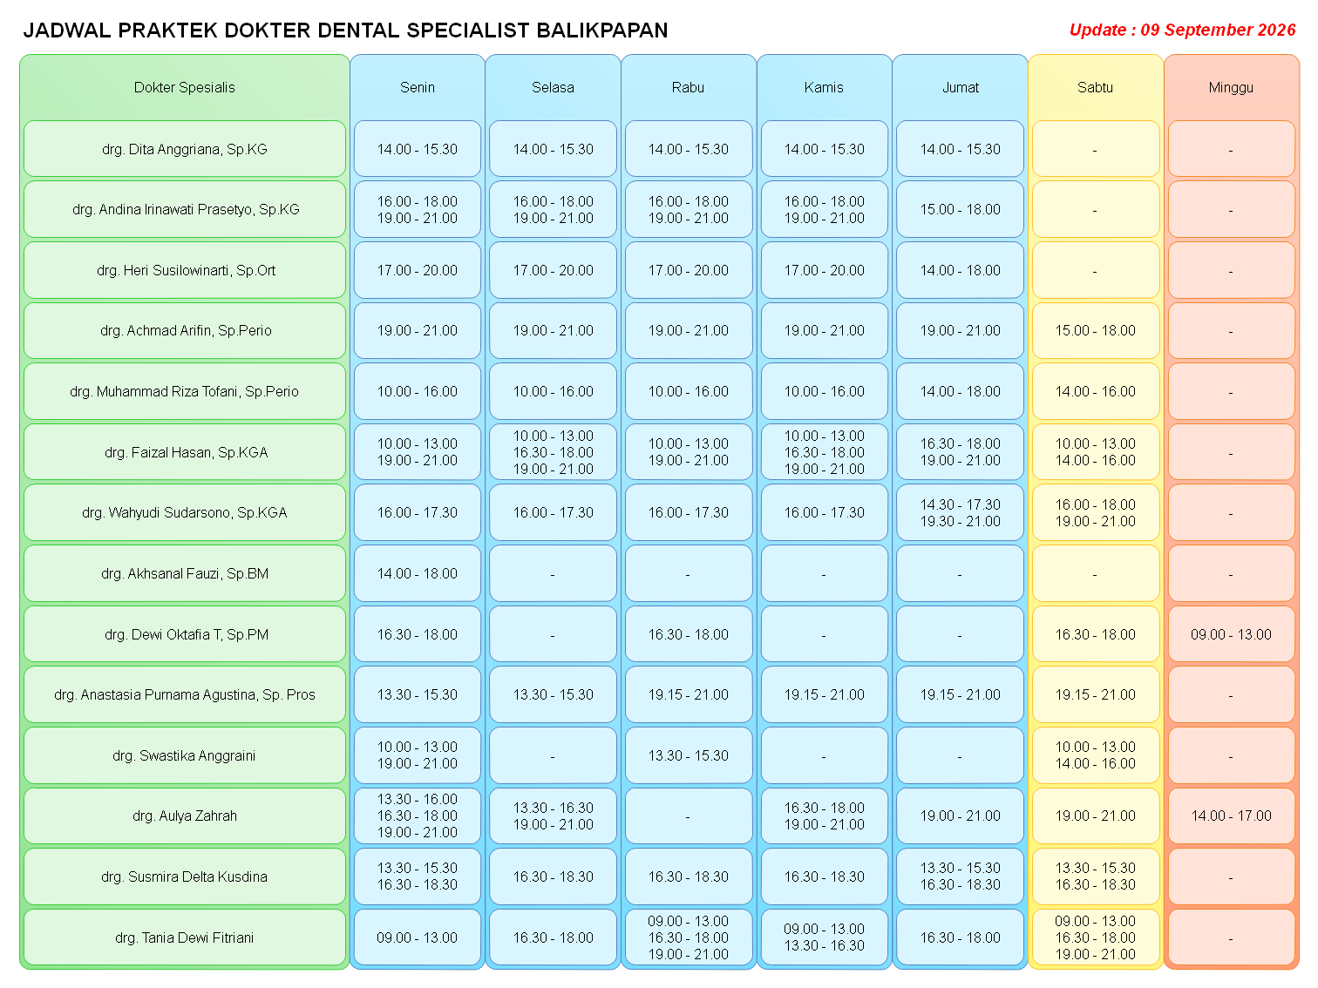Click drg. Akhsanal Fauzi Senin slot 14.00 - 18.00
The height and width of the screenshot is (988, 1318).
(x=418, y=573)
